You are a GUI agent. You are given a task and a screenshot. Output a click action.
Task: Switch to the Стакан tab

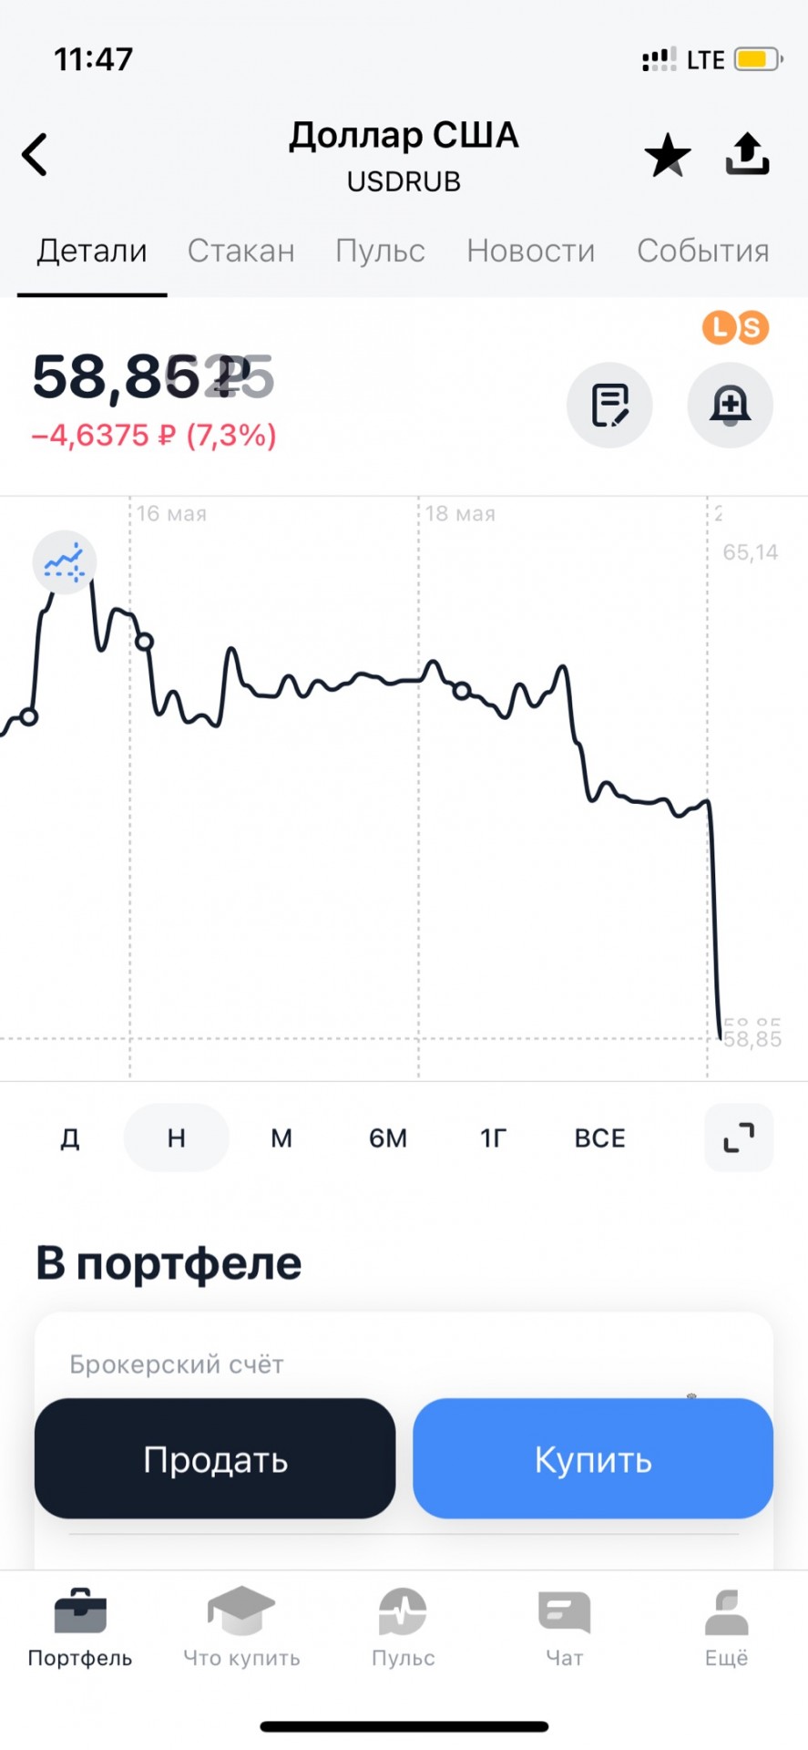click(241, 251)
